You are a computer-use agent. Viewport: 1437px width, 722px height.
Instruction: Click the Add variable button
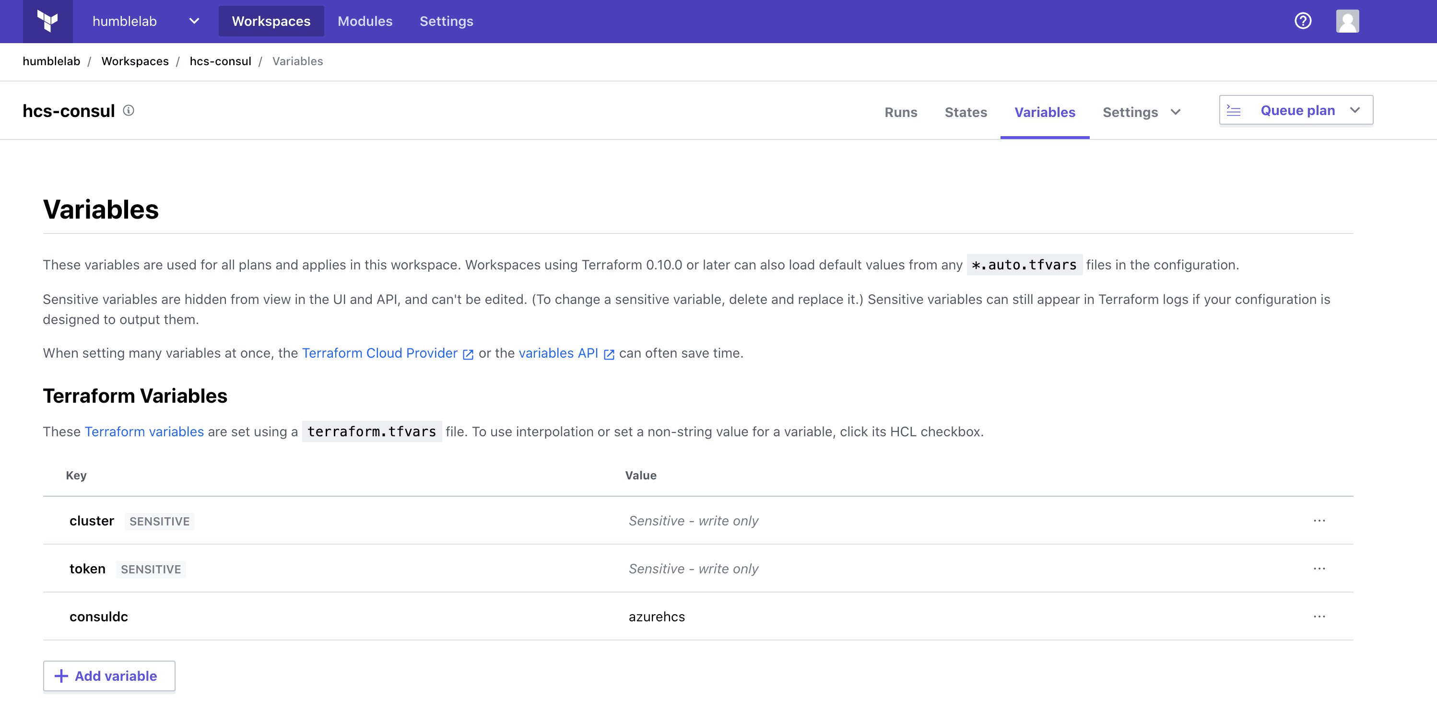pyautogui.click(x=109, y=675)
